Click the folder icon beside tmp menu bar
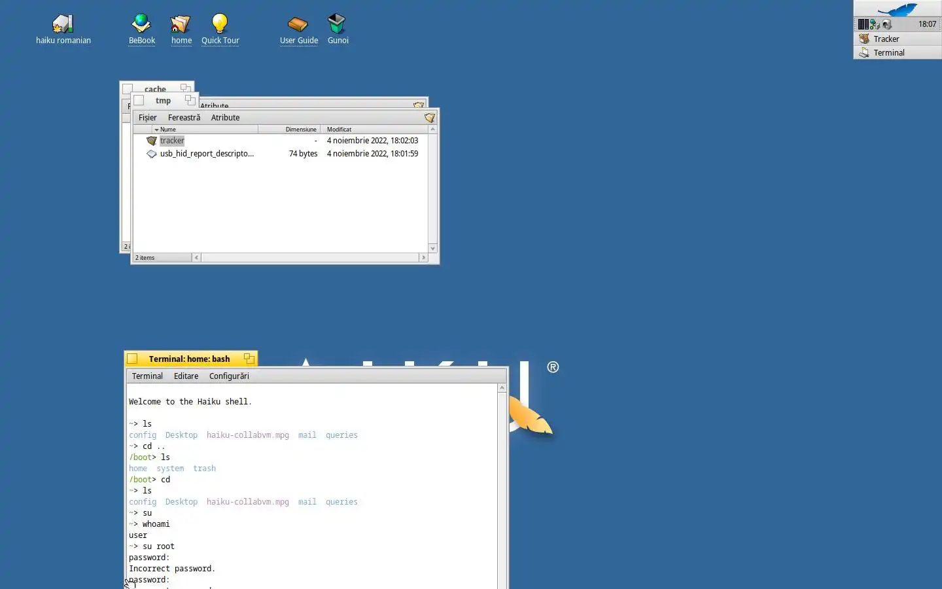The image size is (942, 589). [430, 118]
